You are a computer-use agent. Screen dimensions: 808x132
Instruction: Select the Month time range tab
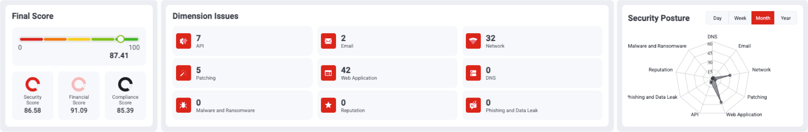763,18
